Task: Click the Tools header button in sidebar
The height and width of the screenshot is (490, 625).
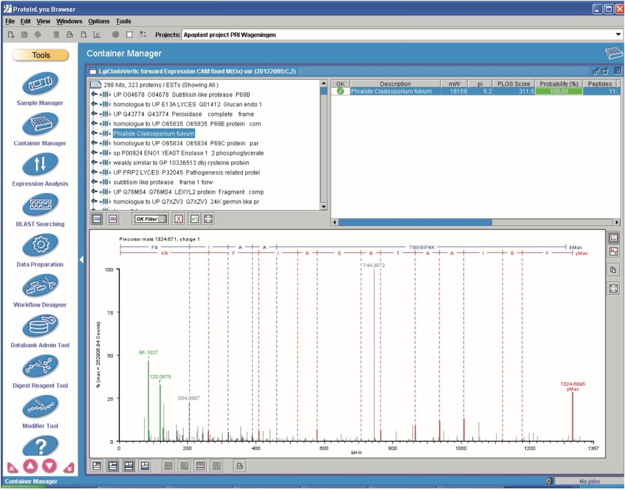Action: pyautogui.click(x=41, y=56)
